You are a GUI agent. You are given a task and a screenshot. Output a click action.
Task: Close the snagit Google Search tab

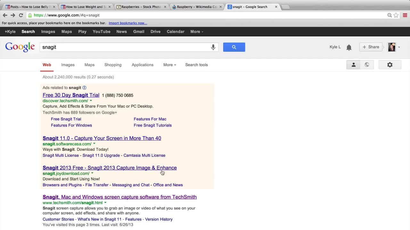[x=276, y=7]
